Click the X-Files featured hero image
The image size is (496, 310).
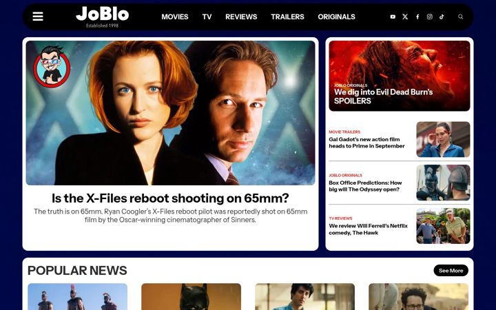171,113
